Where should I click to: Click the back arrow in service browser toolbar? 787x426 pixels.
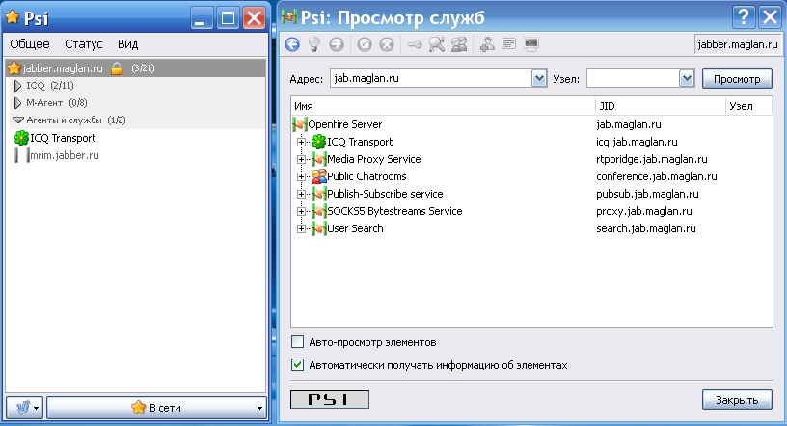coord(292,43)
